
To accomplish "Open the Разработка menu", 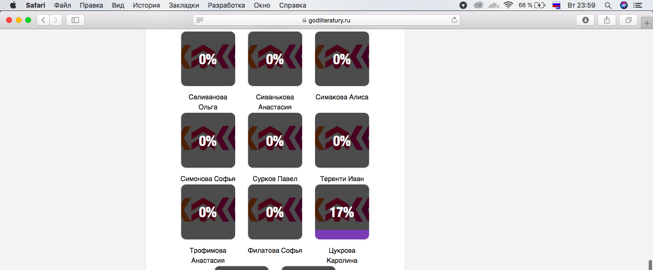I will pos(227,5).
